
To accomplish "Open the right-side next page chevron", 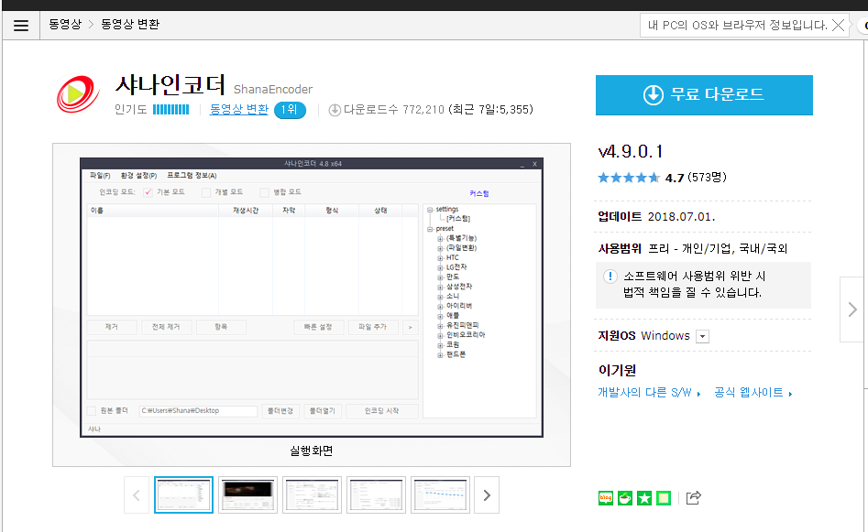I will 852,309.
